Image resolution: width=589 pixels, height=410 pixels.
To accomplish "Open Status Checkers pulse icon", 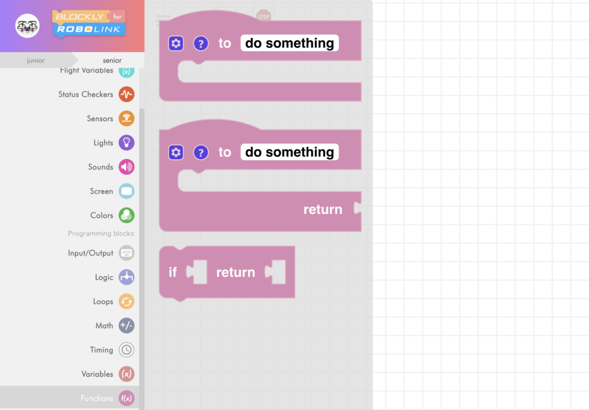I will (127, 94).
